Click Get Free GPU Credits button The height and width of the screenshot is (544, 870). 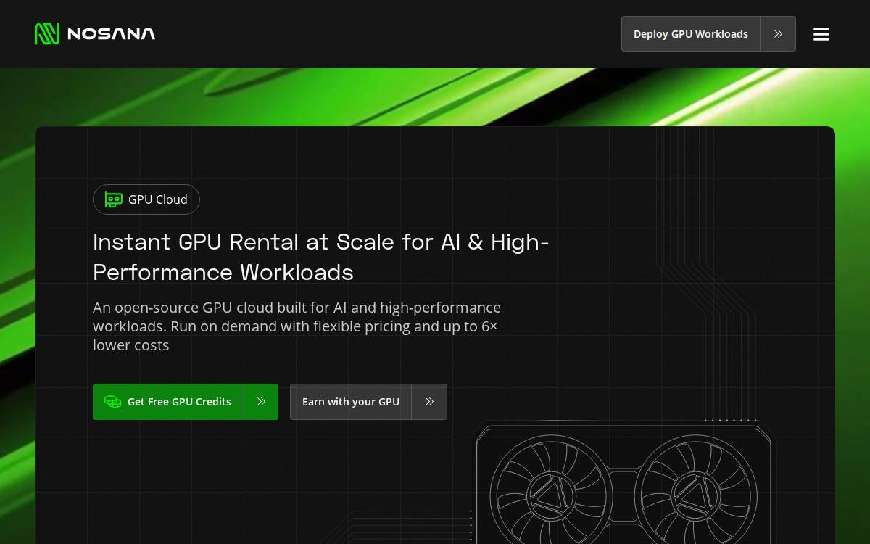point(186,402)
